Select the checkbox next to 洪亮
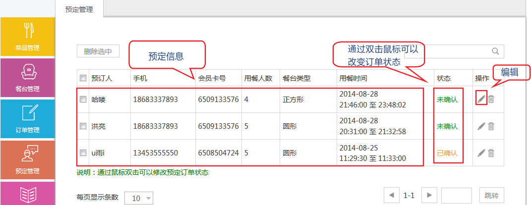The height and width of the screenshot is (205, 531). tap(83, 126)
